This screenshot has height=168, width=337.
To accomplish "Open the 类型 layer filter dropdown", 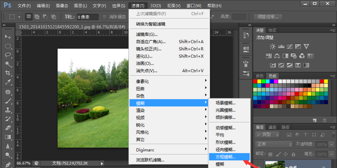I will pyautogui.click(x=267, y=135).
